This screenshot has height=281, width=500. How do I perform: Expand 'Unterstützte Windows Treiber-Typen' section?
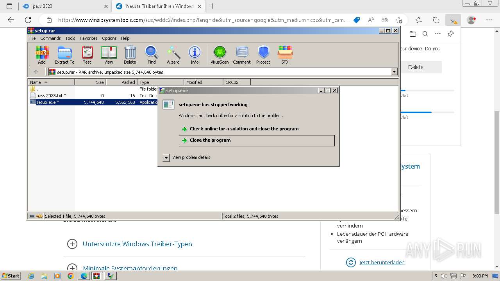(129, 244)
